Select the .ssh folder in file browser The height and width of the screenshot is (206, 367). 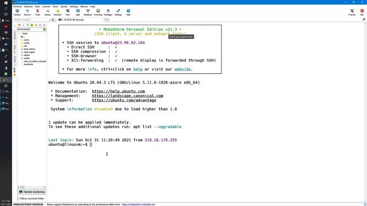coord(25,46)
